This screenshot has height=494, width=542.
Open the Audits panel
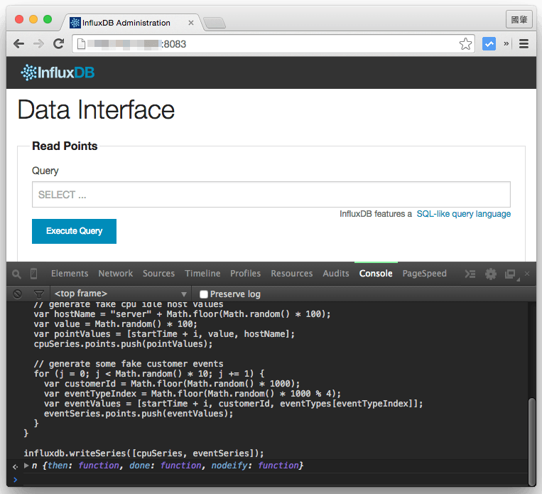pos(335,274)
